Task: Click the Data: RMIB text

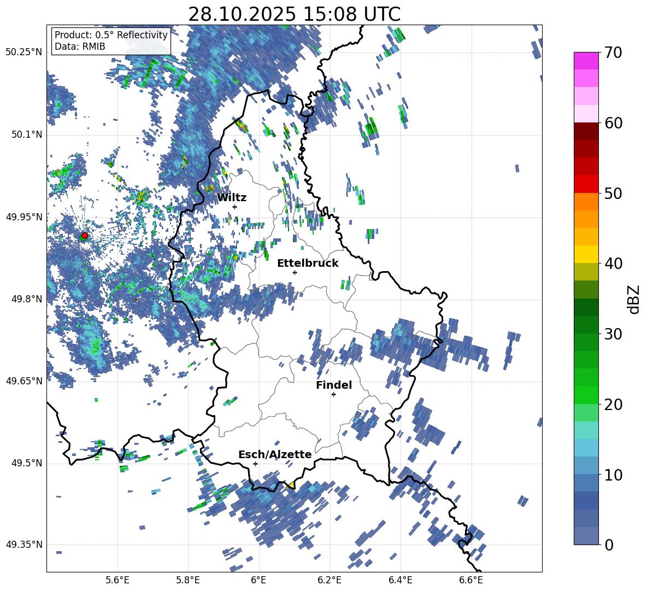Action: point(80,46)
